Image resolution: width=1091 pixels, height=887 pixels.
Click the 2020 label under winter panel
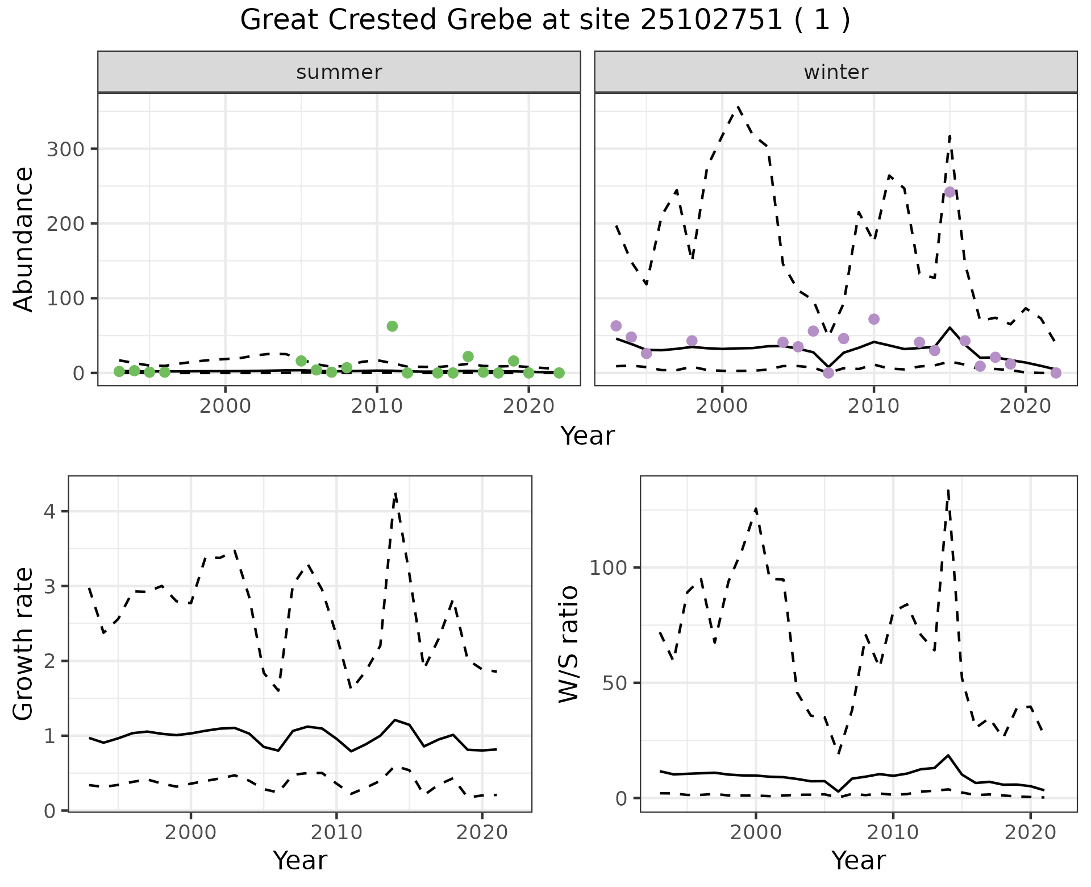click(x=1025, y=407)
